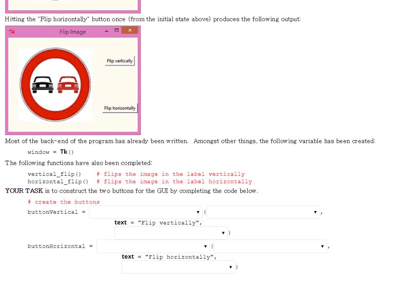Viewport: 394px width, 285px height.
Task: Click the vertical_flip() function name
Action: point(54,174)
